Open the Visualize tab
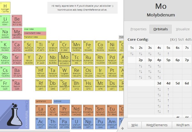Screen dimensions: 192x132 coord(182,29)
